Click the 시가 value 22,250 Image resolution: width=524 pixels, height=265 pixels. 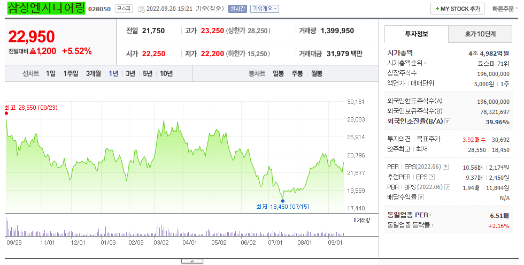click(x=153, y=54)
